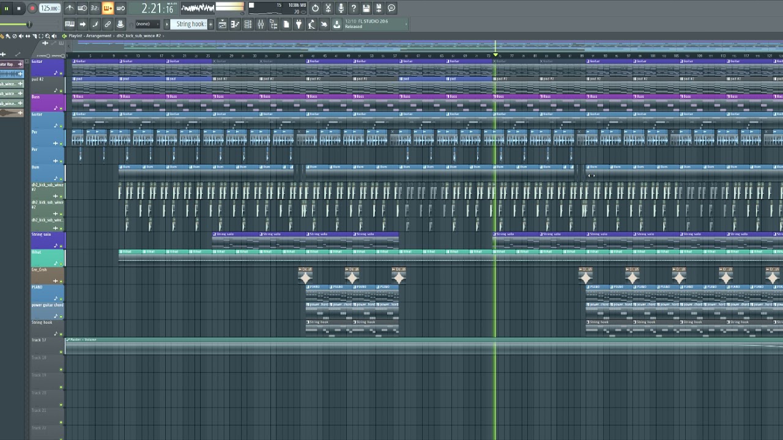This screenshot has height=440, width=783.
Task: Click the content library download icon
Action: (336, 24)
